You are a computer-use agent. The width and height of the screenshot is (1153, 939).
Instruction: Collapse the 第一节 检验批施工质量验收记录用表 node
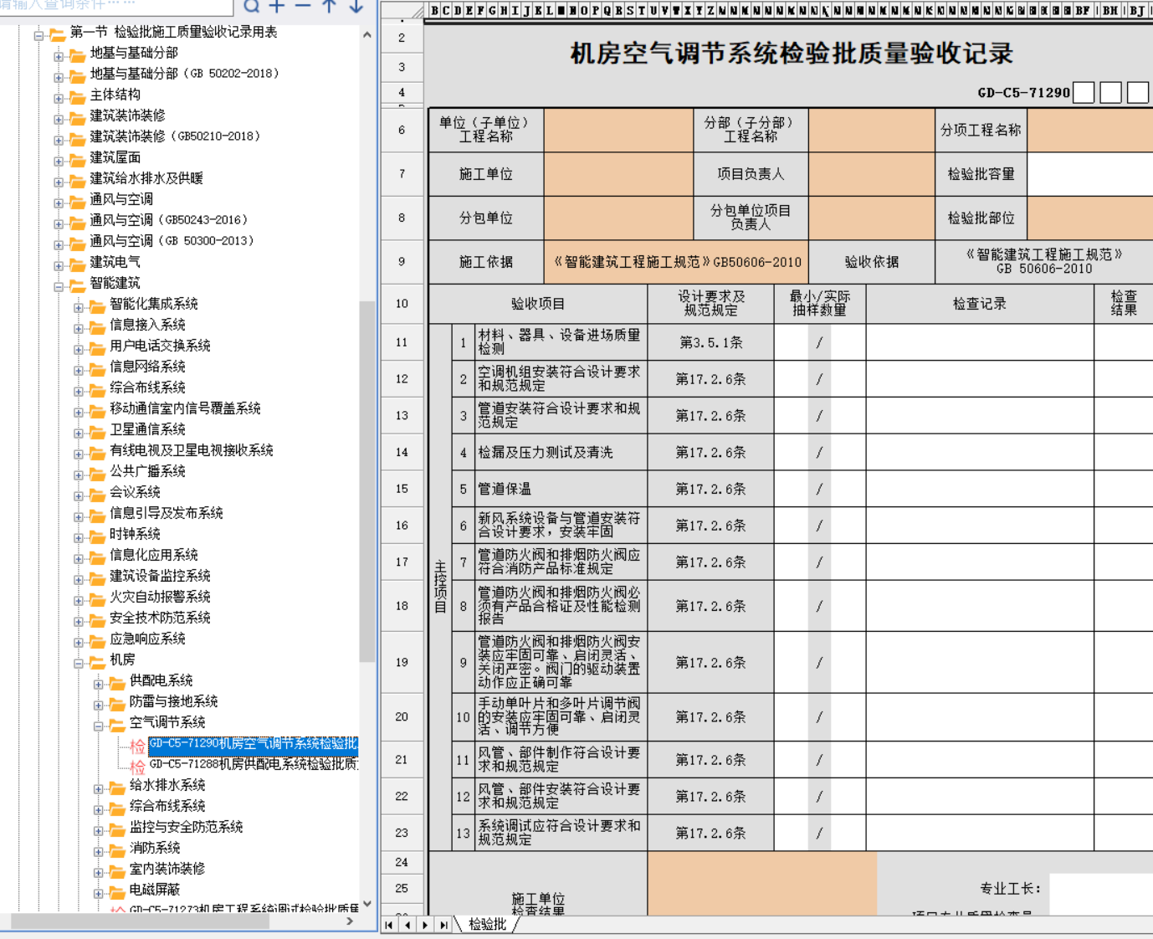point(38,35)
